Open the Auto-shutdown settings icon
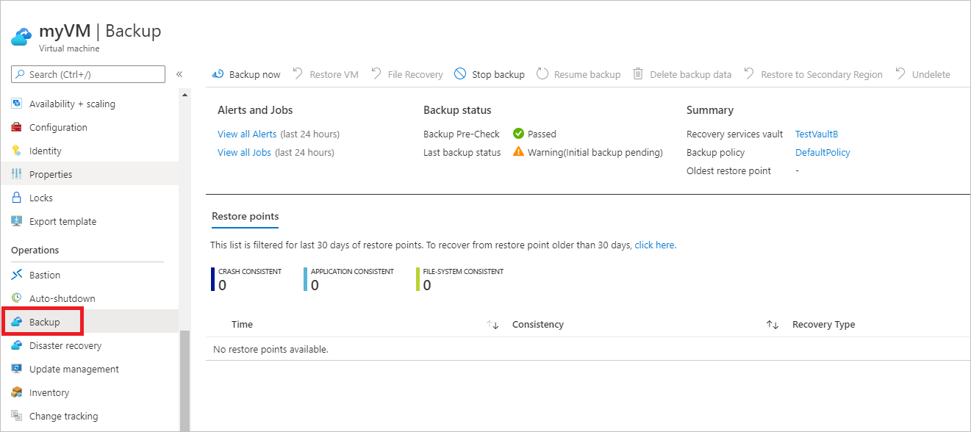 click(x=16, y=298)
